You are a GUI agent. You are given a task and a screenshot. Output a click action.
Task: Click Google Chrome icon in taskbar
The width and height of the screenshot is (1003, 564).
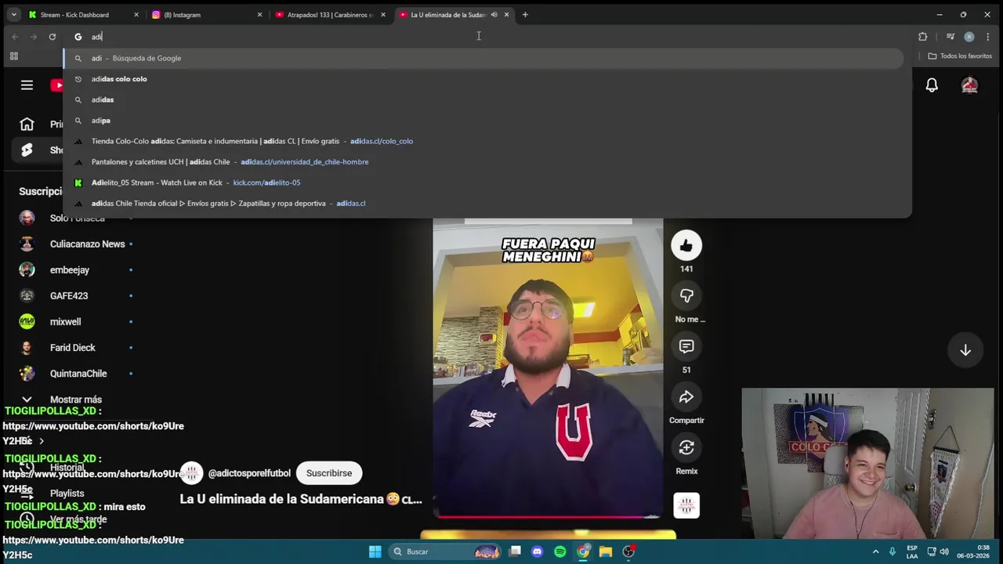[x=582, y=551]
